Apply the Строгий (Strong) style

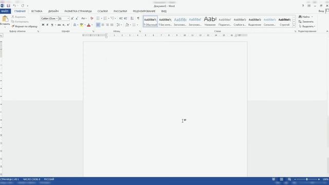click(284, 21)
